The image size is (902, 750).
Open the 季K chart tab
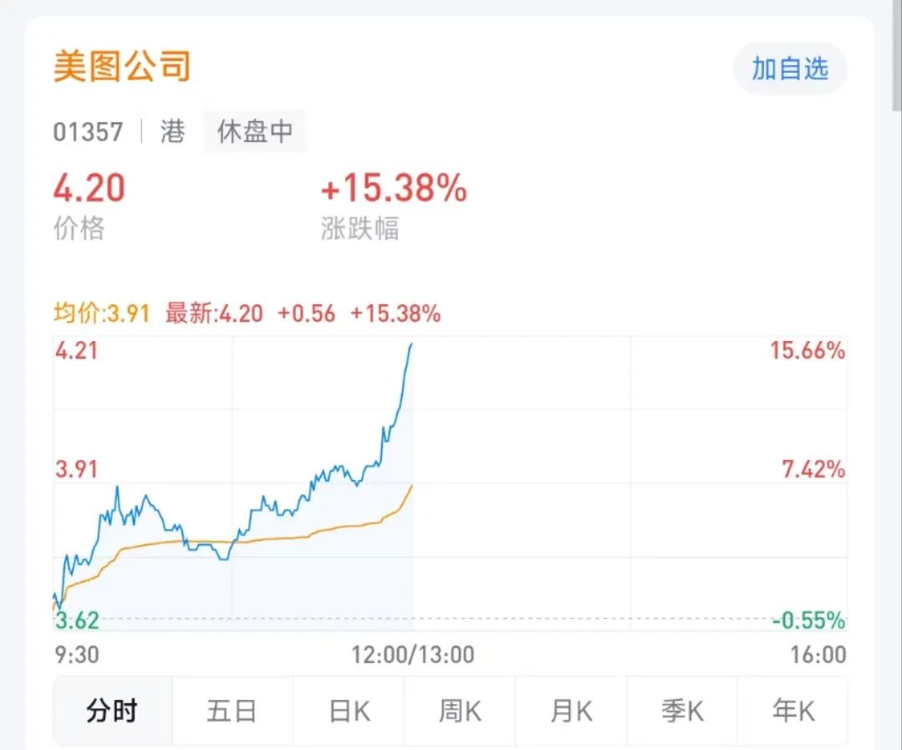tap(681, 711)
